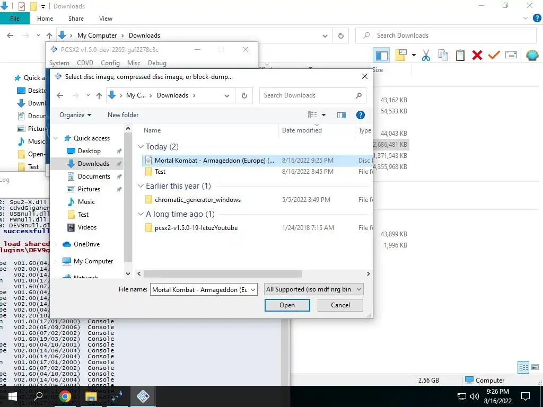
Task: Click the paste clipboard icon in Explorer toolbar
Action: 460,55
